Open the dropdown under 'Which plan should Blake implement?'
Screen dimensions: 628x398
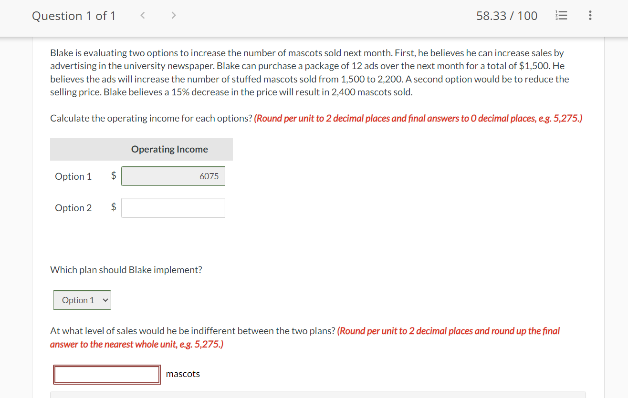[82, 300]
